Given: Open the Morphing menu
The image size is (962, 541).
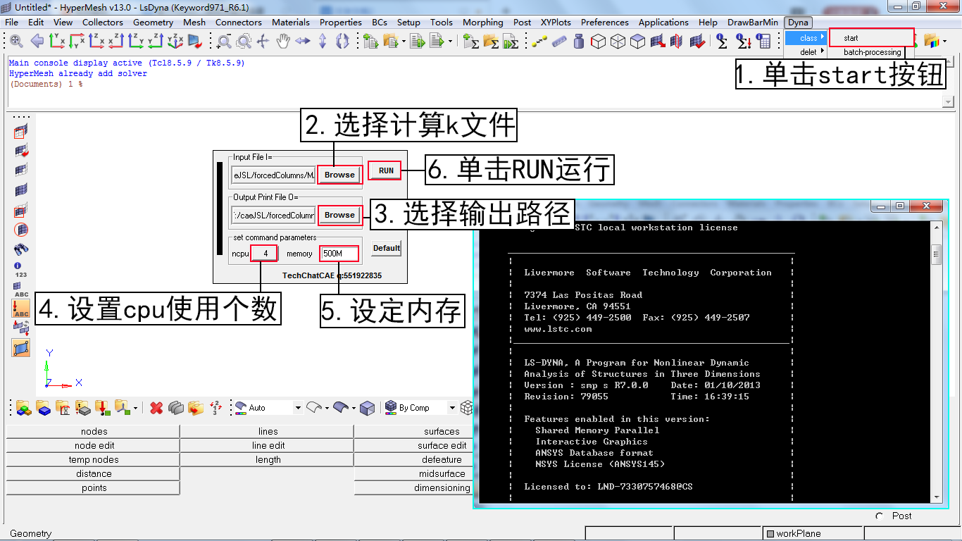Looking at the screenshot, I should [x=482, y=22].
